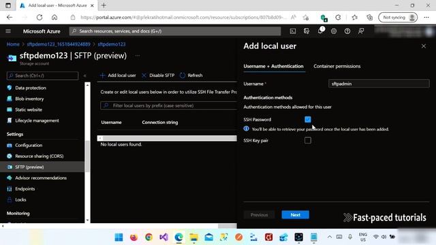The image size is (436, 245).
Task: Open the Mail app from the taskbar
Action: click(x=209, y=238)
